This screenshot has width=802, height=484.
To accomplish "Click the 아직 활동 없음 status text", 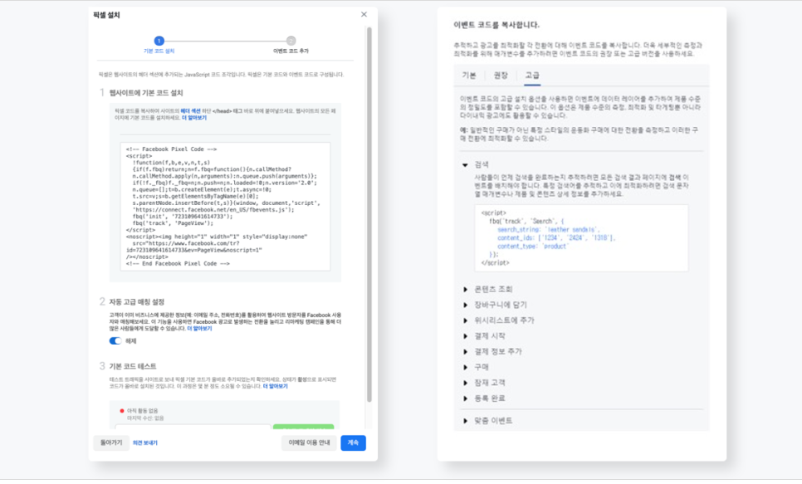I will [142, 410].
